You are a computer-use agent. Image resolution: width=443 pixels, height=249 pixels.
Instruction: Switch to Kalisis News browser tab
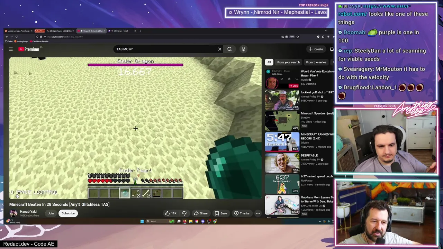point(40,31)
